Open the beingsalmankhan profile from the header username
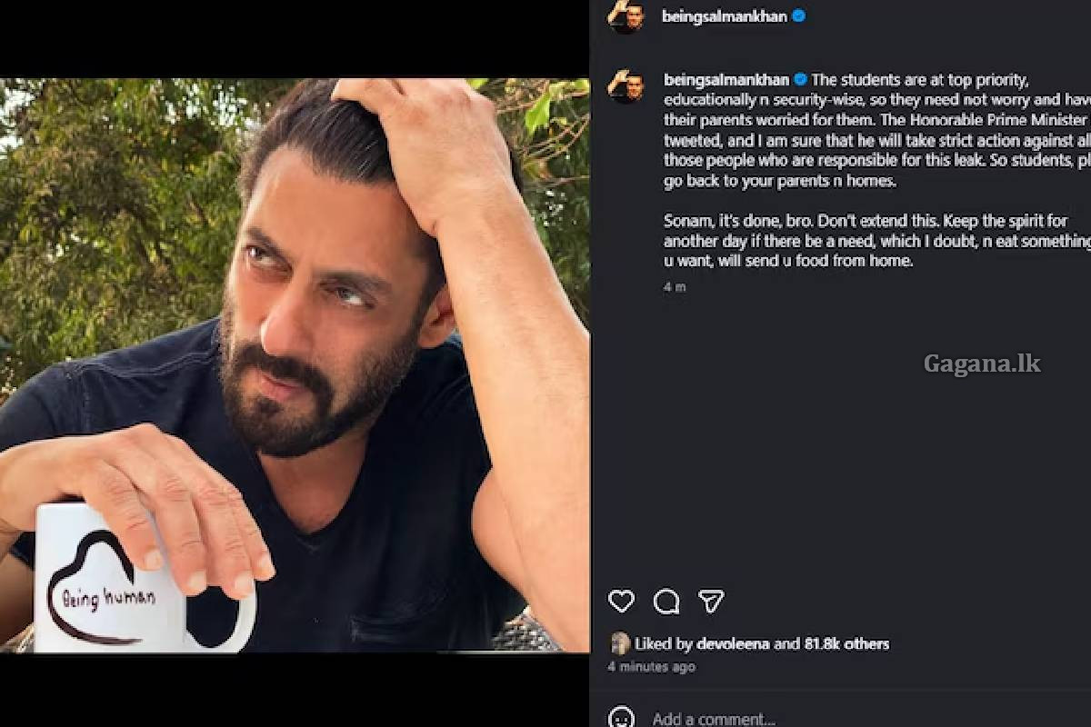This screenshot has height=727, width=1091. 725,16
